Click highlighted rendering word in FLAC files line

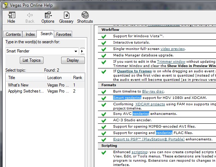click(x=164, y=133)
